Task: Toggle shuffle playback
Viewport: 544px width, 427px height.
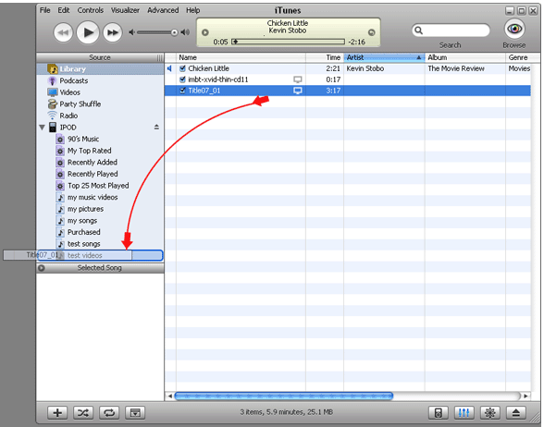Action: pyautogui.click(x=83, y=413)
